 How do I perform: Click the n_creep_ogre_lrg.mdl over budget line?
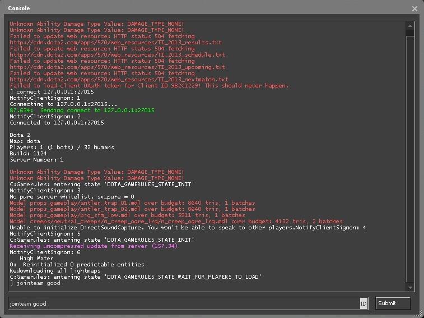point(176,222)
